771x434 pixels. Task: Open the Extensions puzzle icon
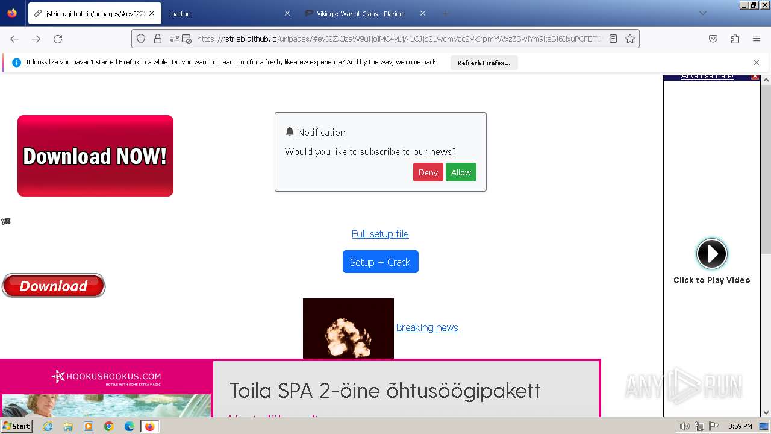pos(735,39)
